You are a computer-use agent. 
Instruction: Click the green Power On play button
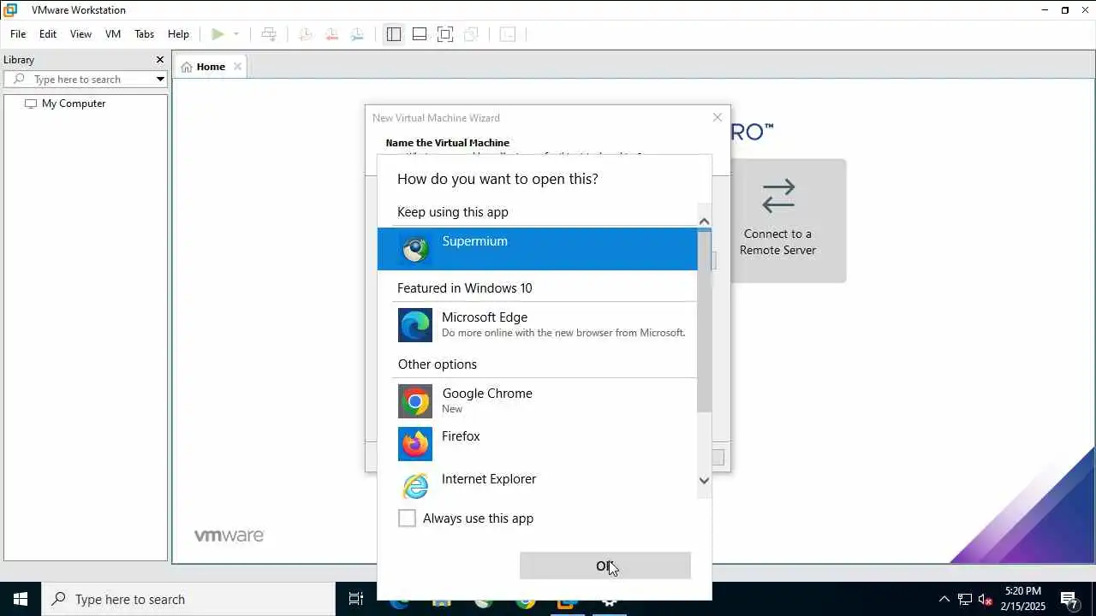[x=217, y=34]
